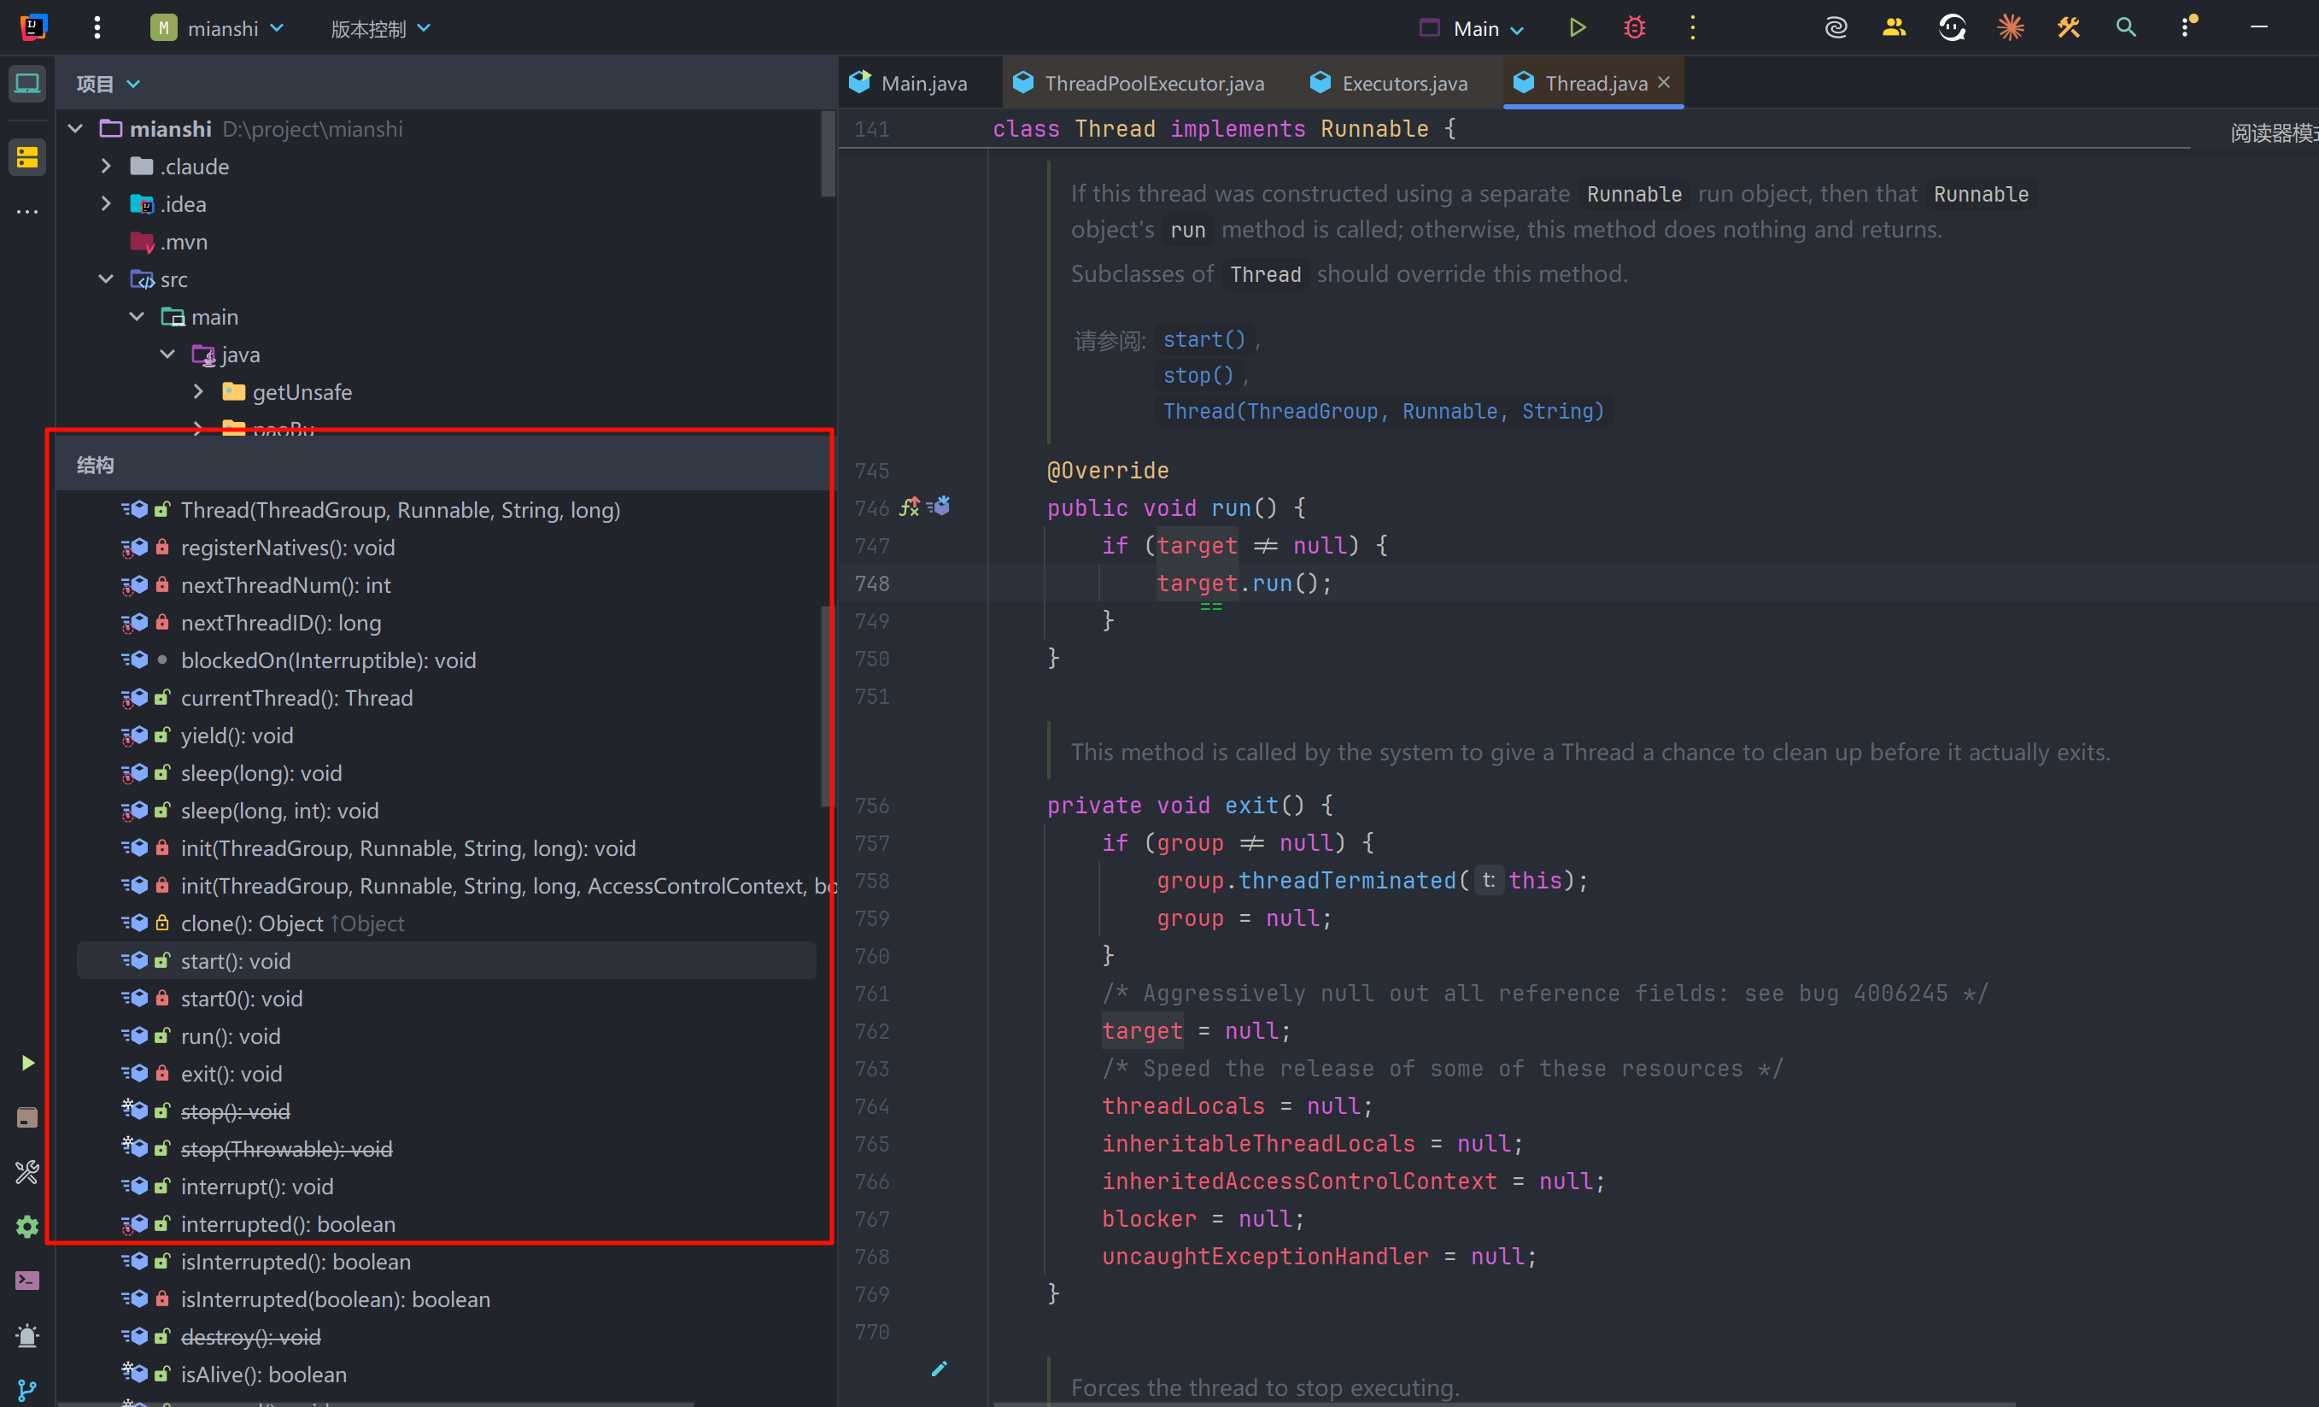Open the Git branch tool window

click(27, 1389)
